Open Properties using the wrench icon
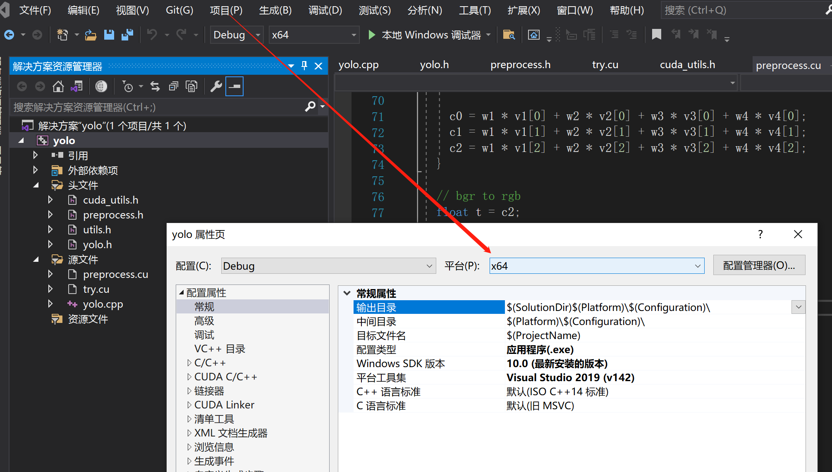832x472 pixels. (216, 86)
